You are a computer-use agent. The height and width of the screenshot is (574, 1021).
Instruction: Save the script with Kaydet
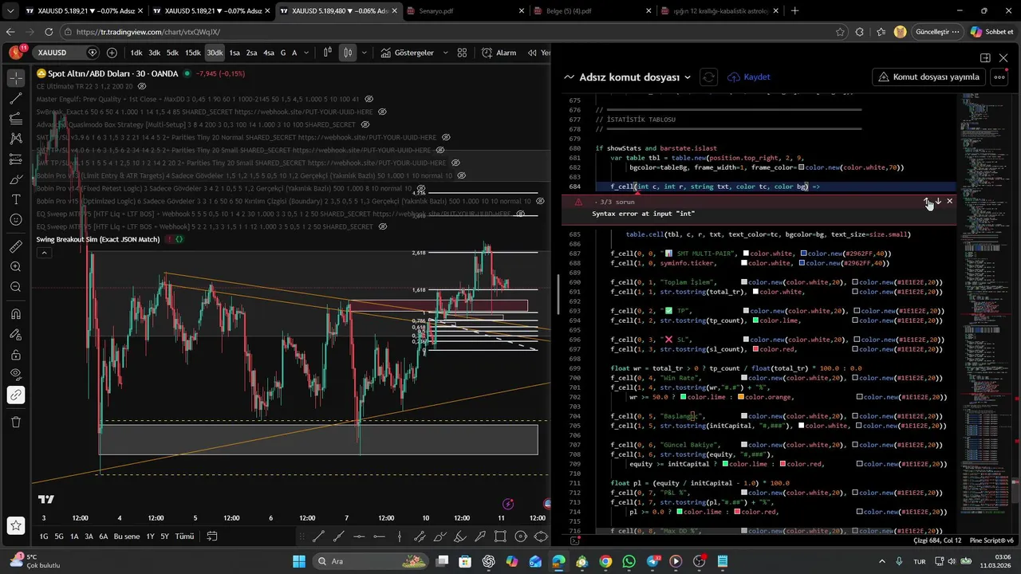748,77
